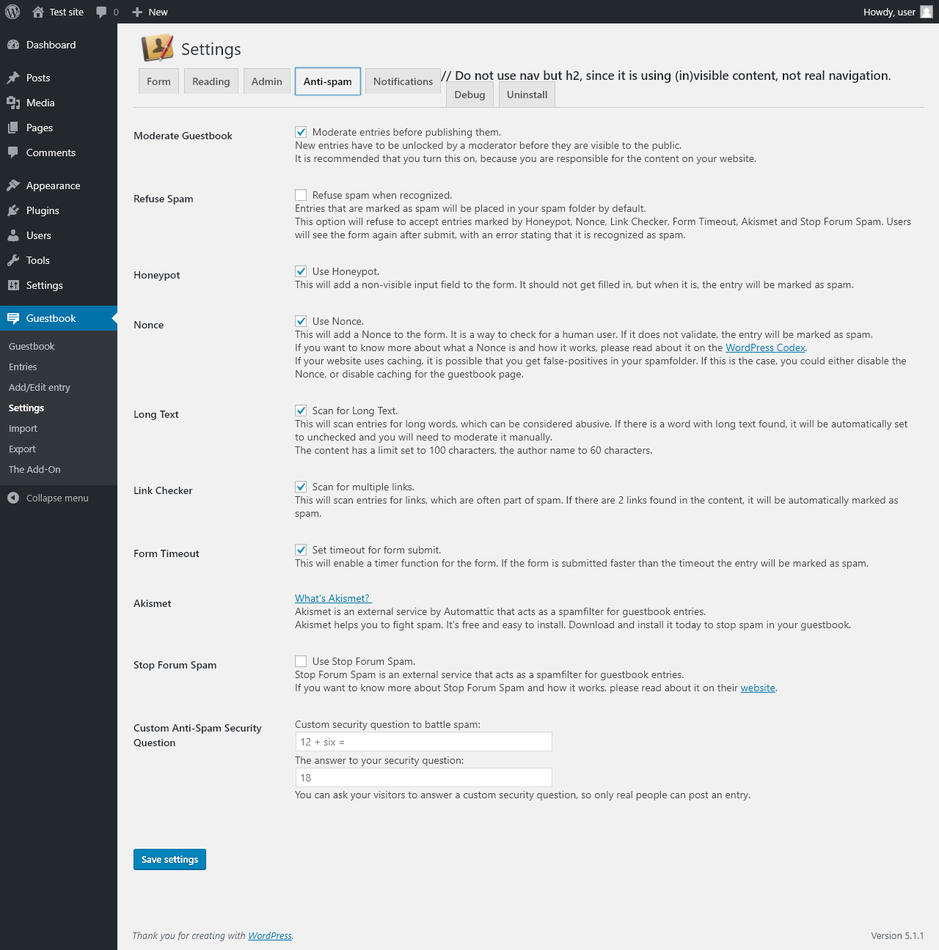Open the New content menu
The image size is (939, 950).
point(150,12)
